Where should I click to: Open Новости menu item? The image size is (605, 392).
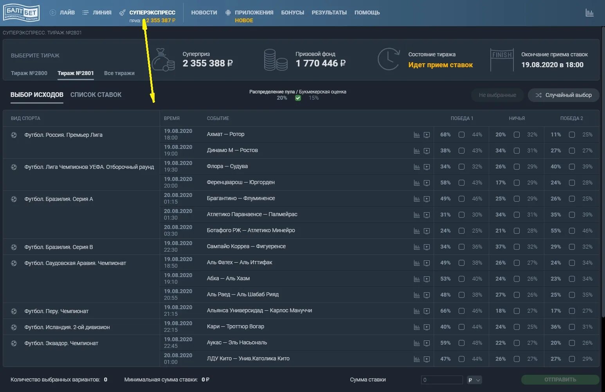pos(204,13)
